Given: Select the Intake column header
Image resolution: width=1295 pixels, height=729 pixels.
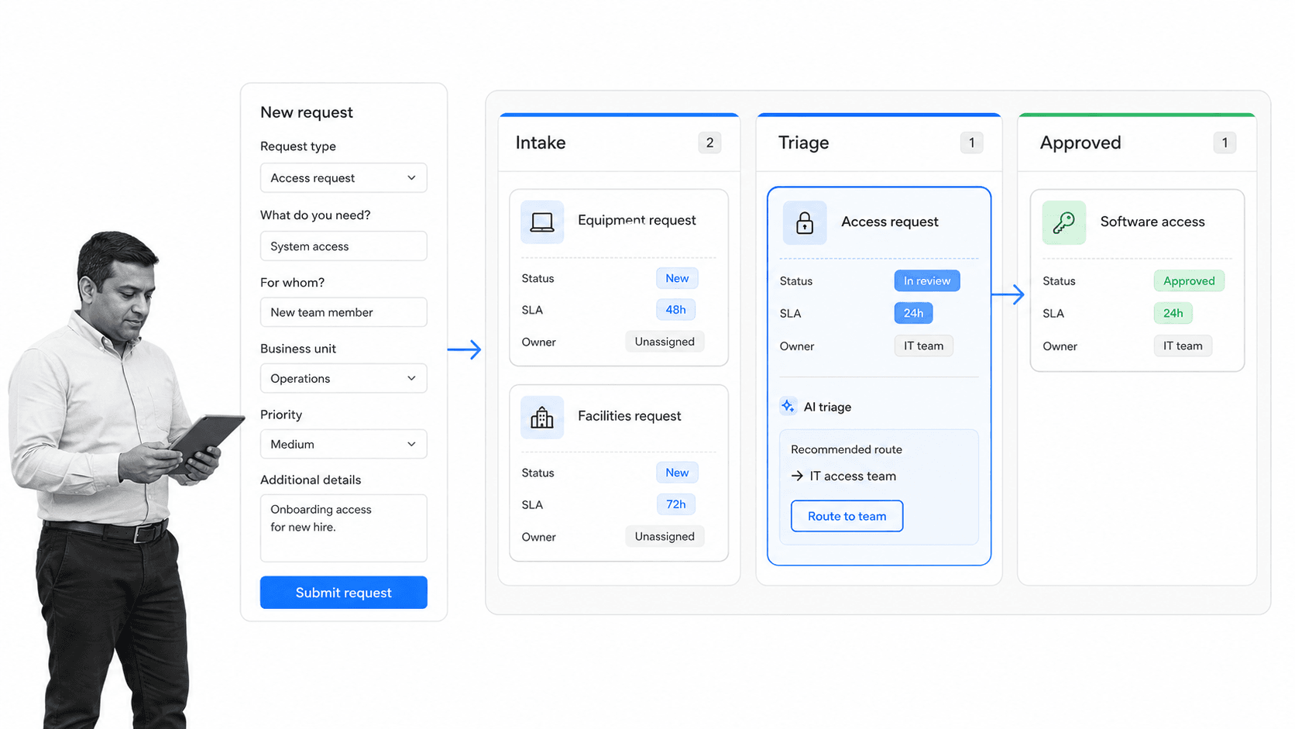Looking at the screenshot, I should [541, 143].
